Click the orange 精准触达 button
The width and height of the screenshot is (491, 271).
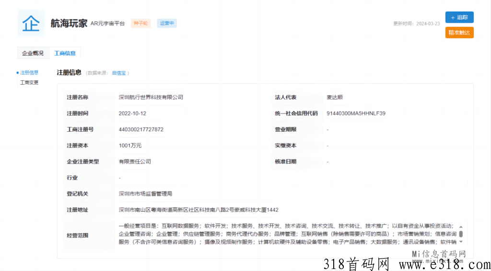(x=459, y=33)
